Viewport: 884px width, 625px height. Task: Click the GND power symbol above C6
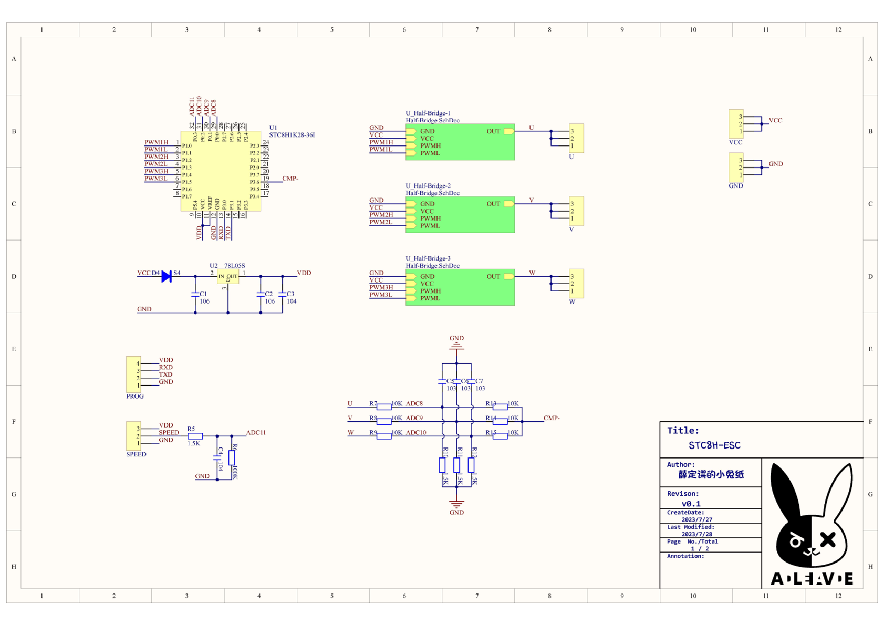(456, 346)
